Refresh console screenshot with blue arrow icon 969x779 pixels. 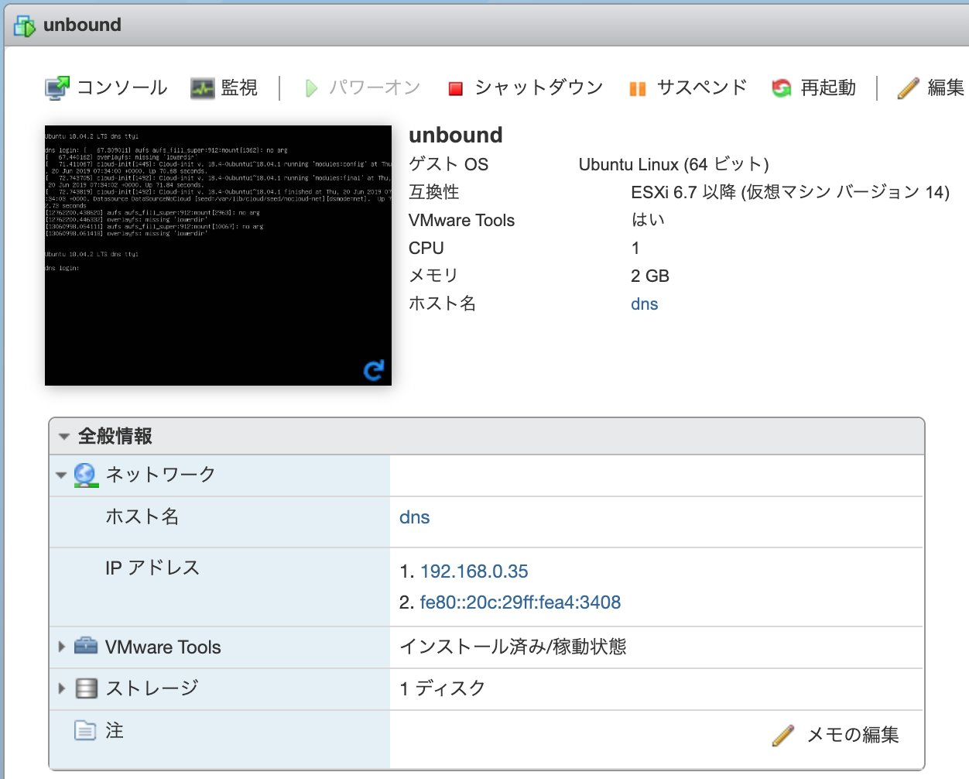tap(374, 370)
